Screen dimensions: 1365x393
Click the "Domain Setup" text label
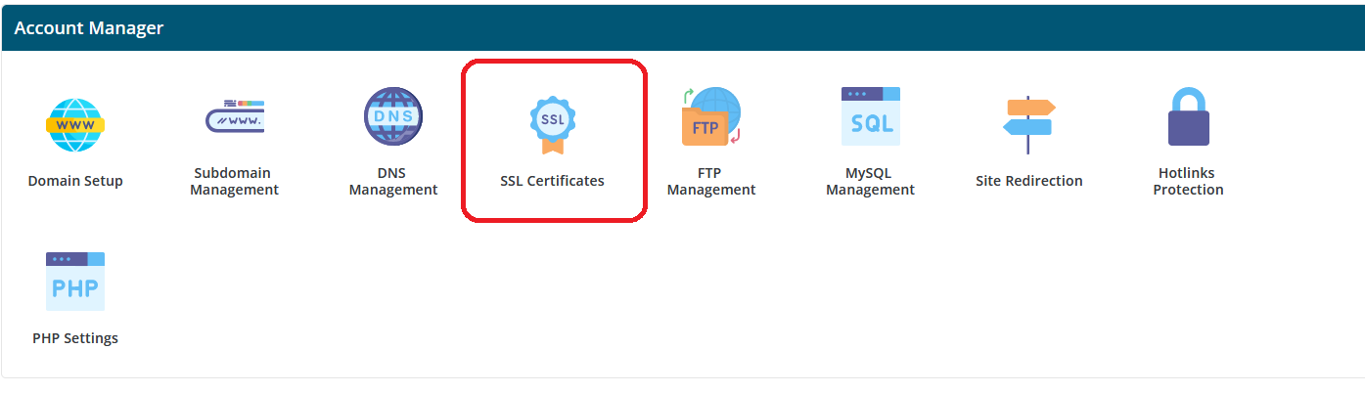[75, 181]
